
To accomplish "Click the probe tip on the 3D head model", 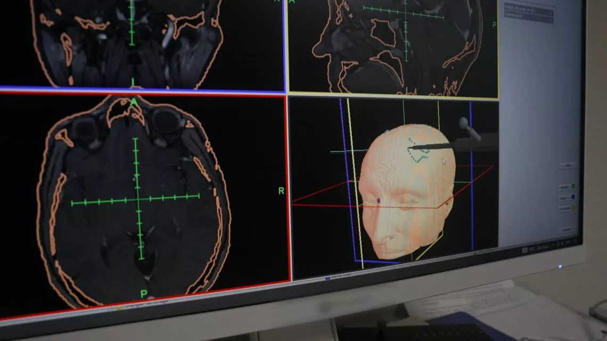I will pyautogui.click(x=409, y=148).
